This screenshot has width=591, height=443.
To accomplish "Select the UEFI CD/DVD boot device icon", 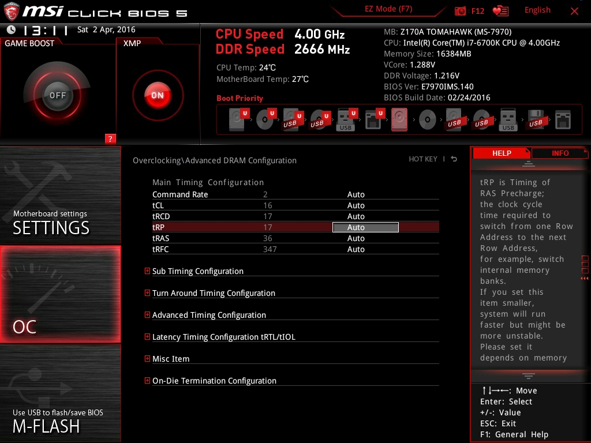I will coord(266,119).
